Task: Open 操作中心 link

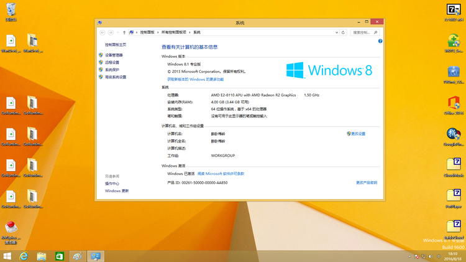Action: pyautogui.click(x=112, y=184)
